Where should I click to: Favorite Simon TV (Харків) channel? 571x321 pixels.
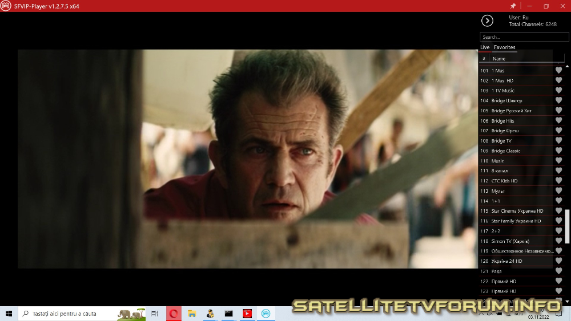pyautogui.click(x=558, y=241)
